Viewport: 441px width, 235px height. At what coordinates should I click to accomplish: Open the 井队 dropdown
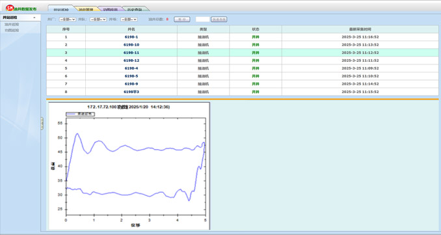(98, 20)
